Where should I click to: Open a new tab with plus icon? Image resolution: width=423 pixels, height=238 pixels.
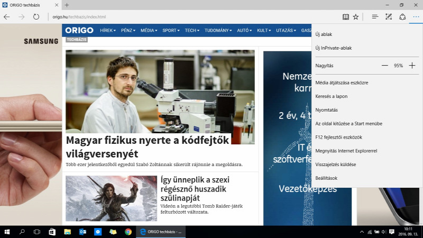(x=67, y=5)
